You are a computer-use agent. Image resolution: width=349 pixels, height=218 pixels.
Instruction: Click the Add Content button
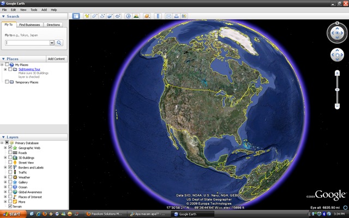pos(56,59)
